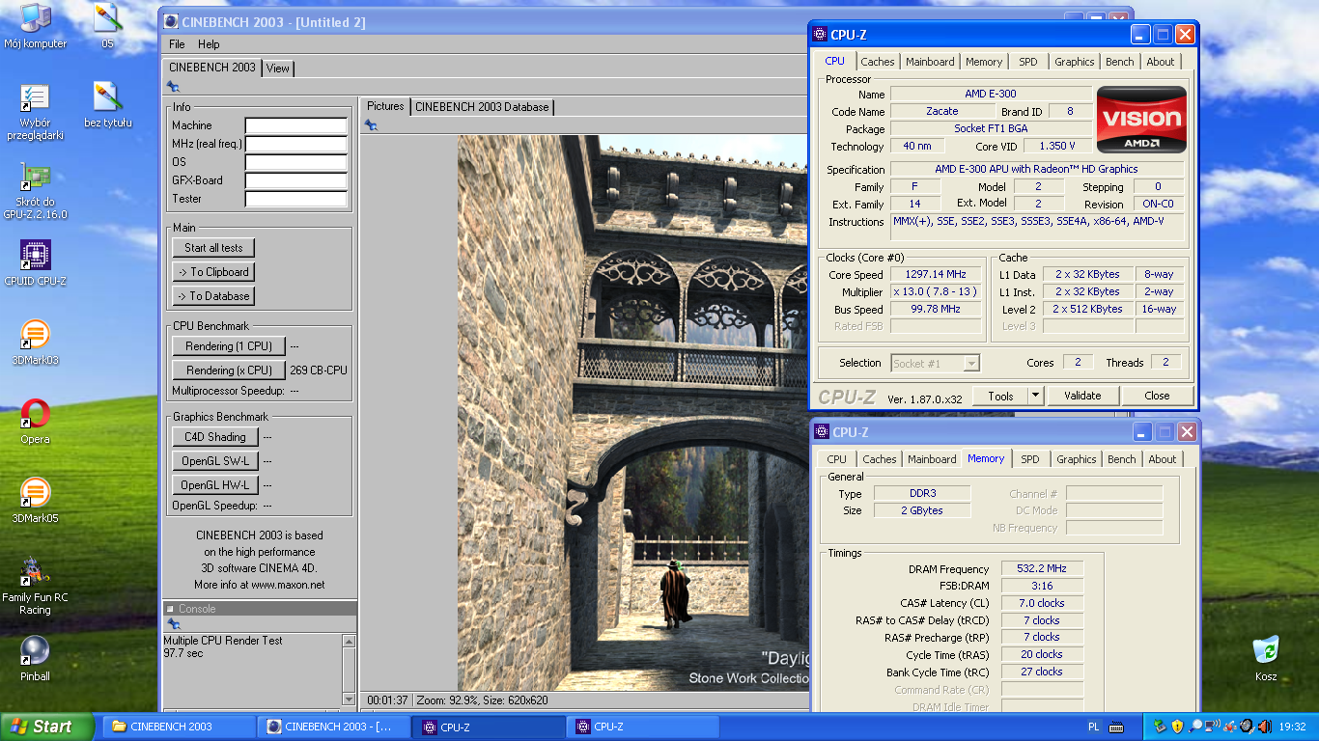Open CINEBENCH File menu

(x=177, y=44)
